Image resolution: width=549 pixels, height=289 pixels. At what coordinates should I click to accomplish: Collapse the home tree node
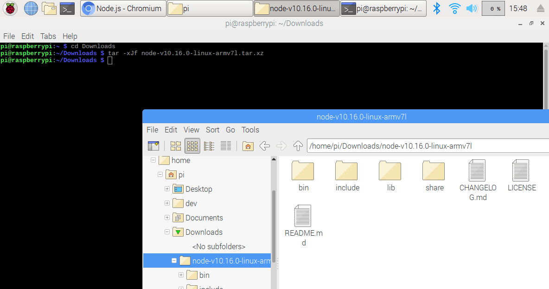153,160
